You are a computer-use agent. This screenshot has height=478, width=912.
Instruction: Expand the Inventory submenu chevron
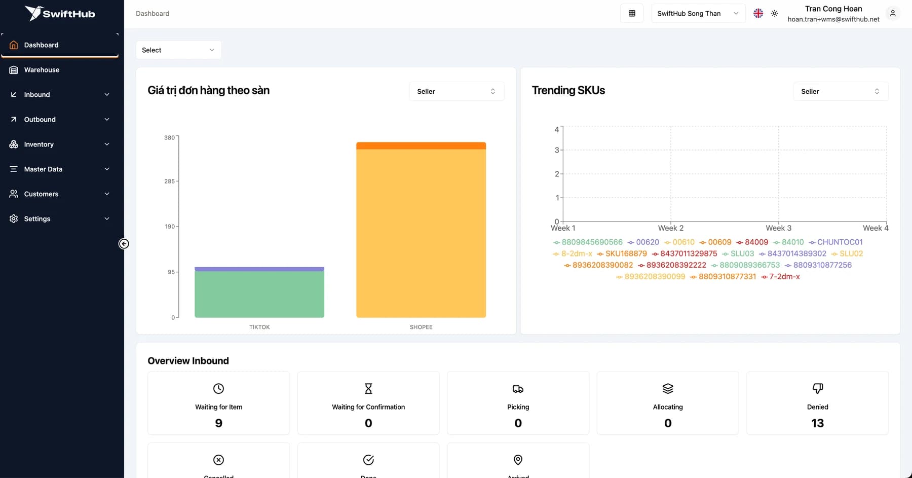pos(107,144)
